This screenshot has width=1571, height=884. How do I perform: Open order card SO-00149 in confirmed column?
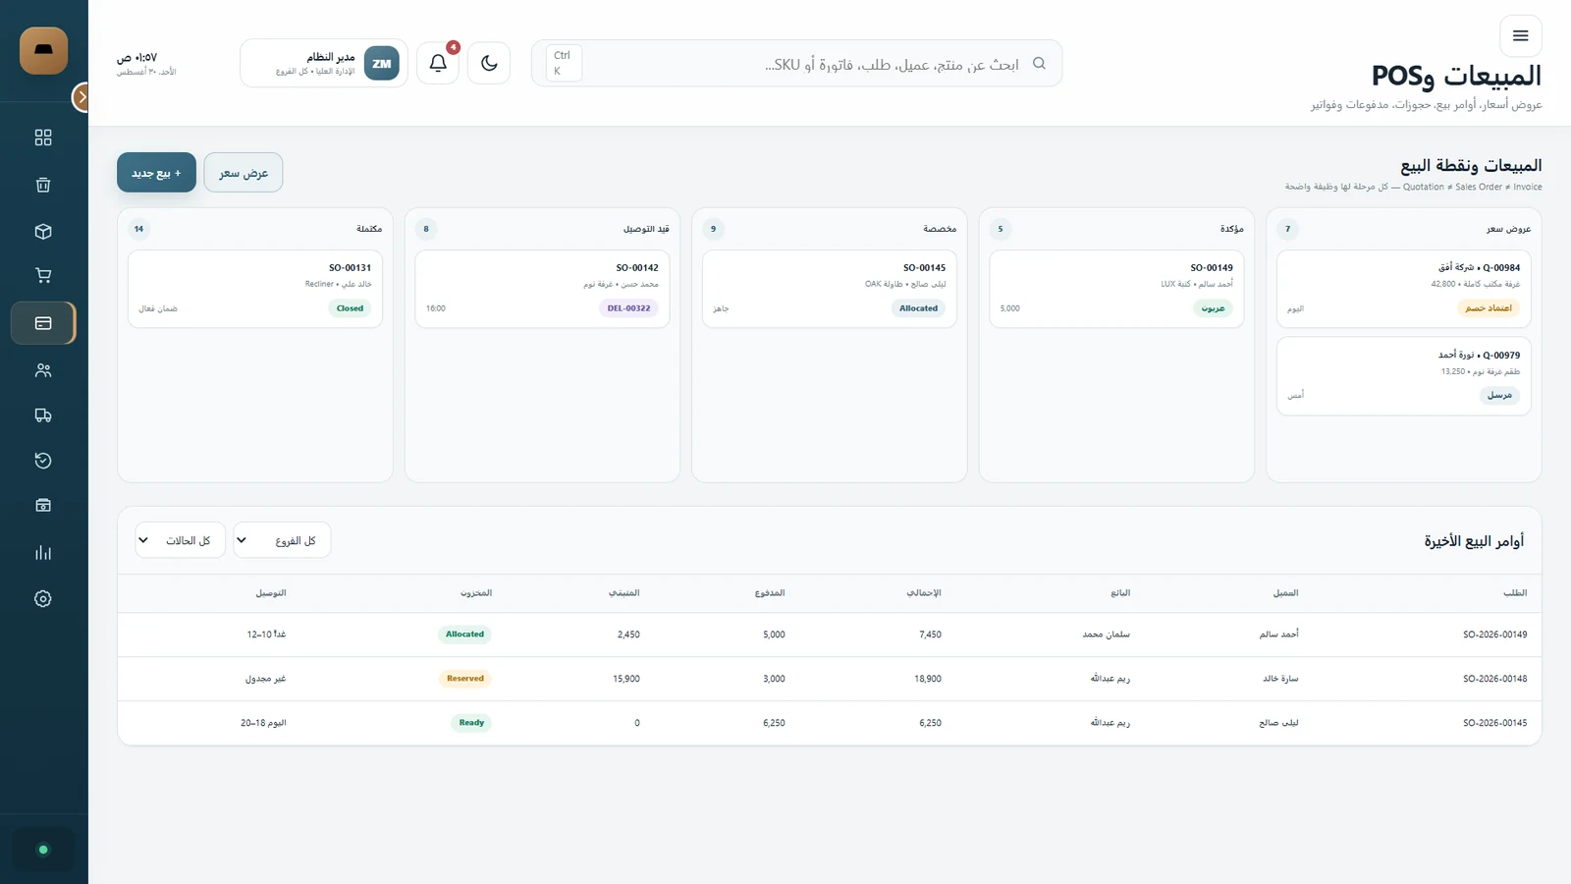(x=1116, y=289)
